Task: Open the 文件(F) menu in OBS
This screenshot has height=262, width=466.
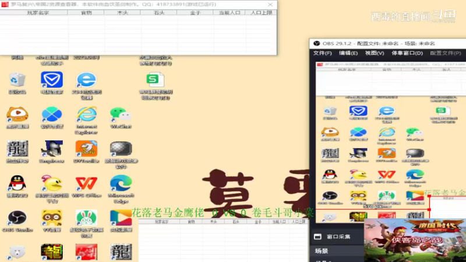Action: 323,53
